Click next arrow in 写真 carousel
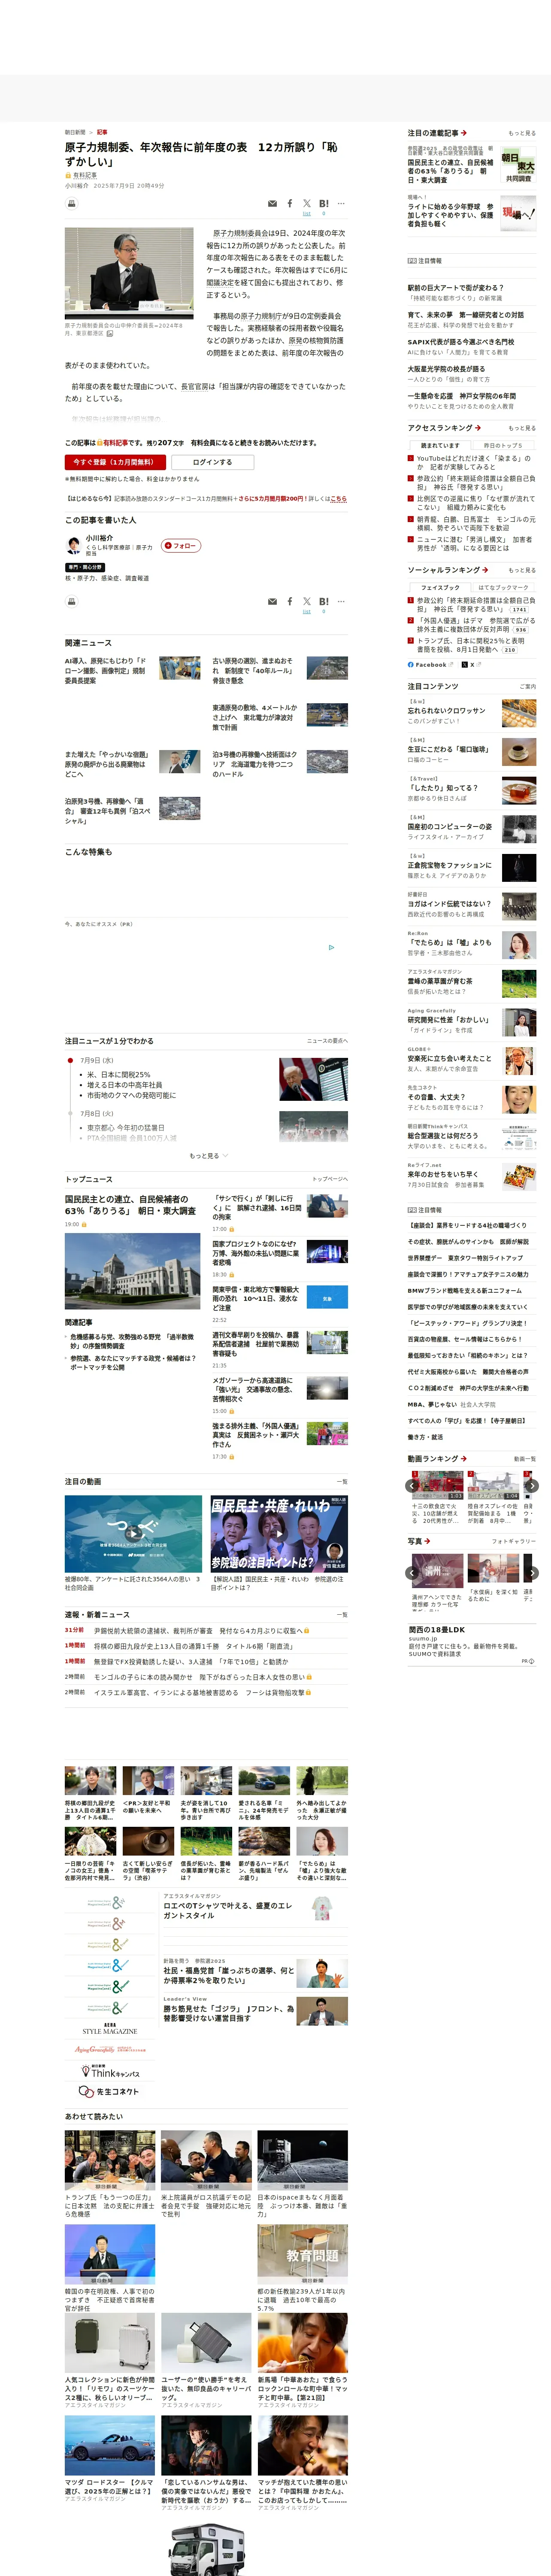This screenshot has height=2576, width=551. pyautogui.click(x=532, y=1573)
